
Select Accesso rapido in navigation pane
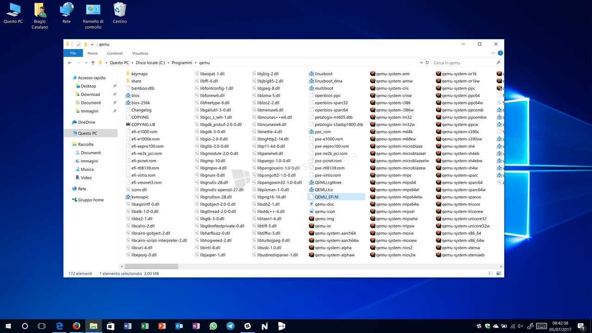pos(92,78)
